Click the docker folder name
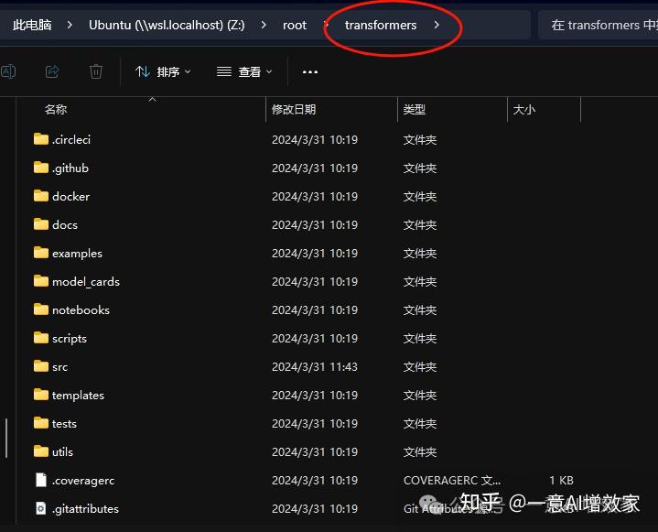This screenshot has height=532, width=658. [x=70, y=197]
